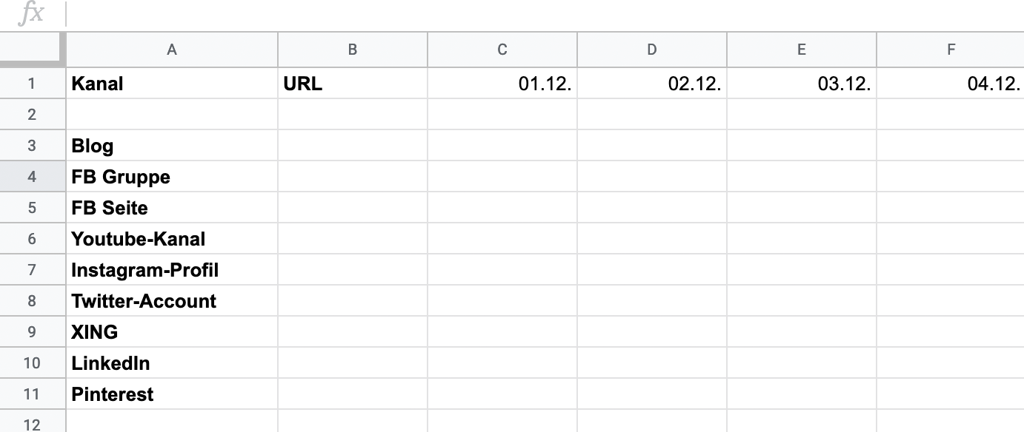Viewport: 1024px width, 432px height.
Task: Select row 4 header
Action: pyautogui.click(x=32, y=177)
